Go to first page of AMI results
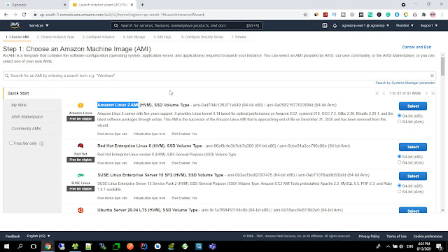Screen dimensions: 448x252 (377, 93)
